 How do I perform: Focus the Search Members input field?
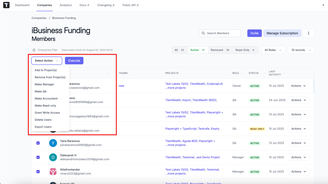[x=222, y=33]
